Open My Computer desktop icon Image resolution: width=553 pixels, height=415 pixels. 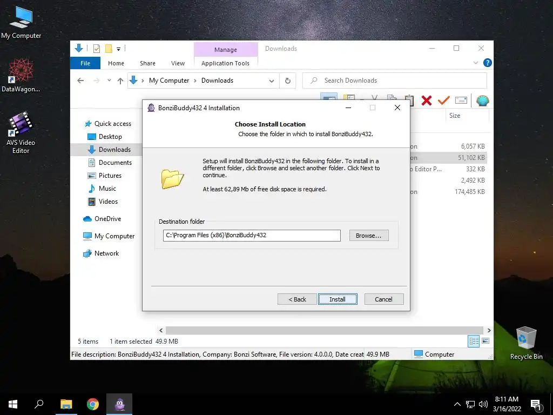click(x=21, y=23)
